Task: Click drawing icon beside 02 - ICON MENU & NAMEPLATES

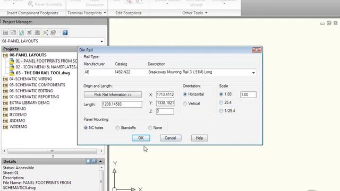Action: tap(12, 67)
